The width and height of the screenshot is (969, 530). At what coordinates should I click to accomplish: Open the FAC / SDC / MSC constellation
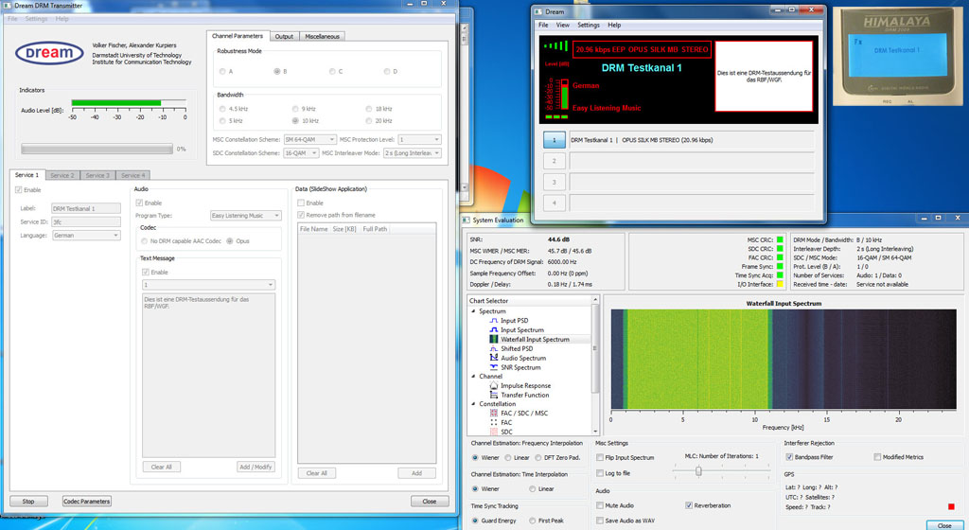(523, 414)
